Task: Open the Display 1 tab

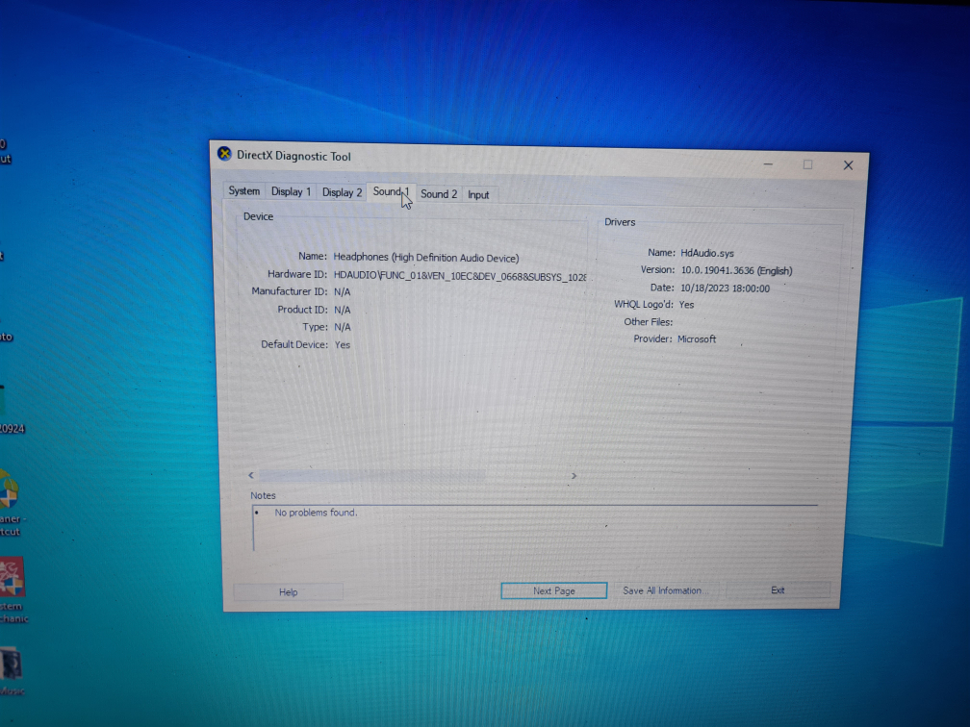Action: [291, 191]
